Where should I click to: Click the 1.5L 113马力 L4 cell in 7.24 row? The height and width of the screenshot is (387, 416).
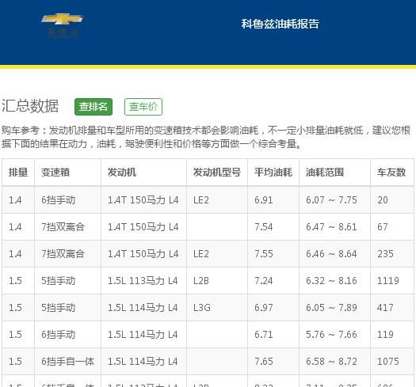[x=143, y=281]
